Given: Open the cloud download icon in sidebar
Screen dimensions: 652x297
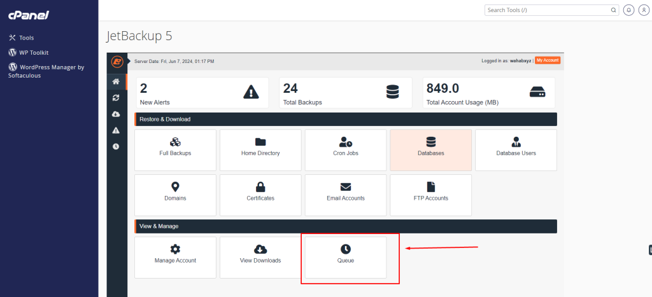Looking at the screenshot, I should point(116,114).
